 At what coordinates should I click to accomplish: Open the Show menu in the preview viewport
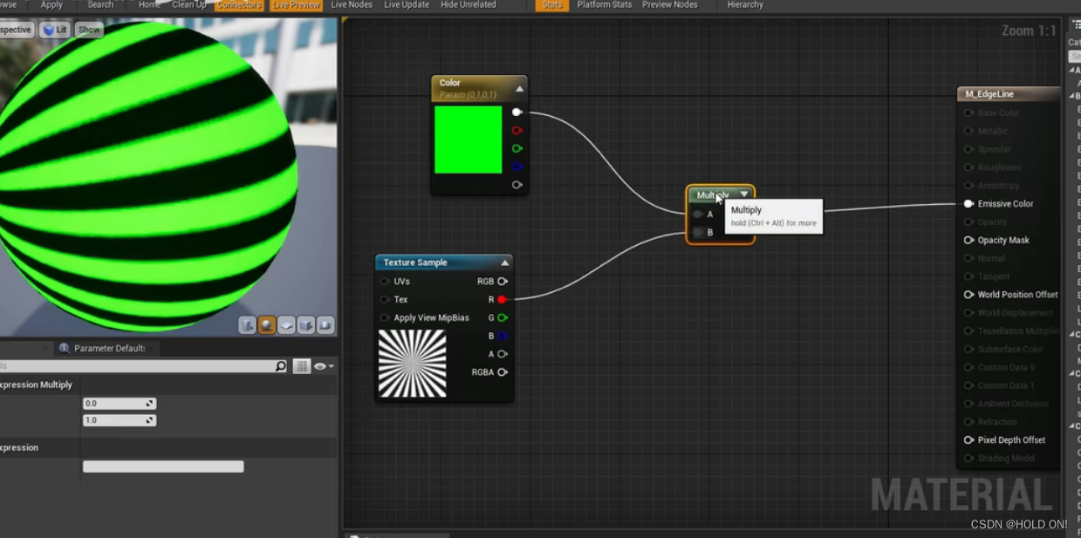coord(88,29)
